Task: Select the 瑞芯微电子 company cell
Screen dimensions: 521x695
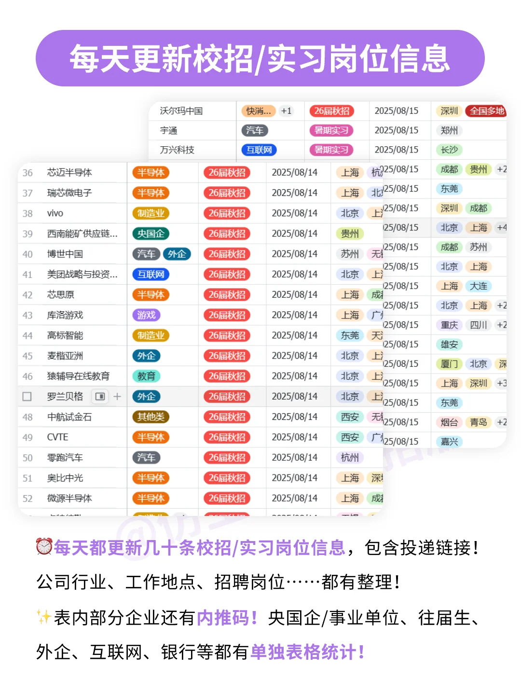Action: click(69, 193)
